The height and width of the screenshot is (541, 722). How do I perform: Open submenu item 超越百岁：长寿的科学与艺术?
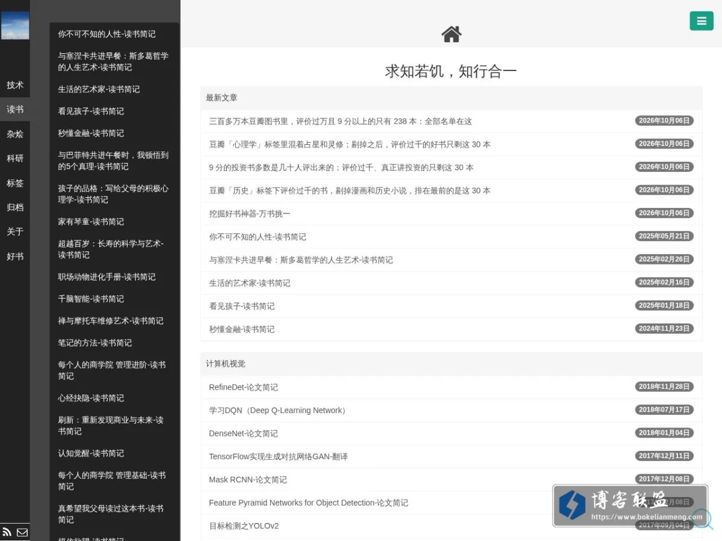click(114, 249)
